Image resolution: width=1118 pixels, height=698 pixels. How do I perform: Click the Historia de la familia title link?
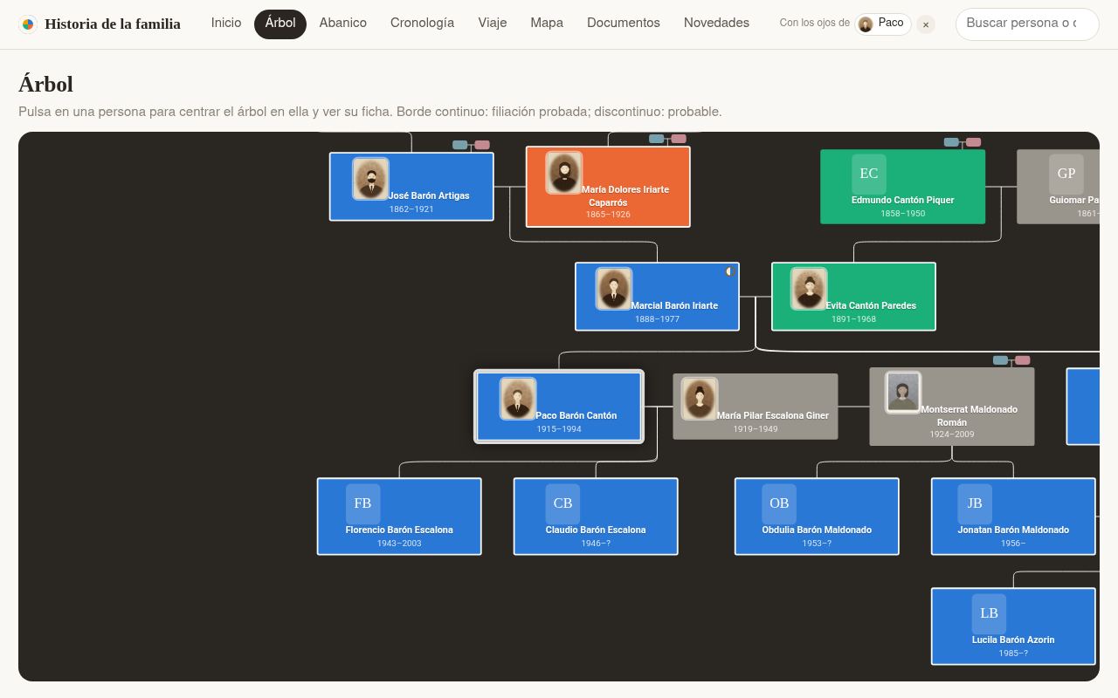click(x=113, y=24)
